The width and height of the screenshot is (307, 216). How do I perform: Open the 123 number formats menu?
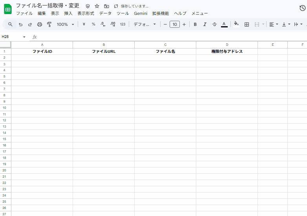tap(123, 24)
